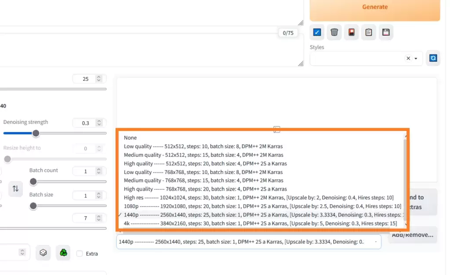Show extra networks with the red card icon
Screen dimensions: 450x275
351,32
